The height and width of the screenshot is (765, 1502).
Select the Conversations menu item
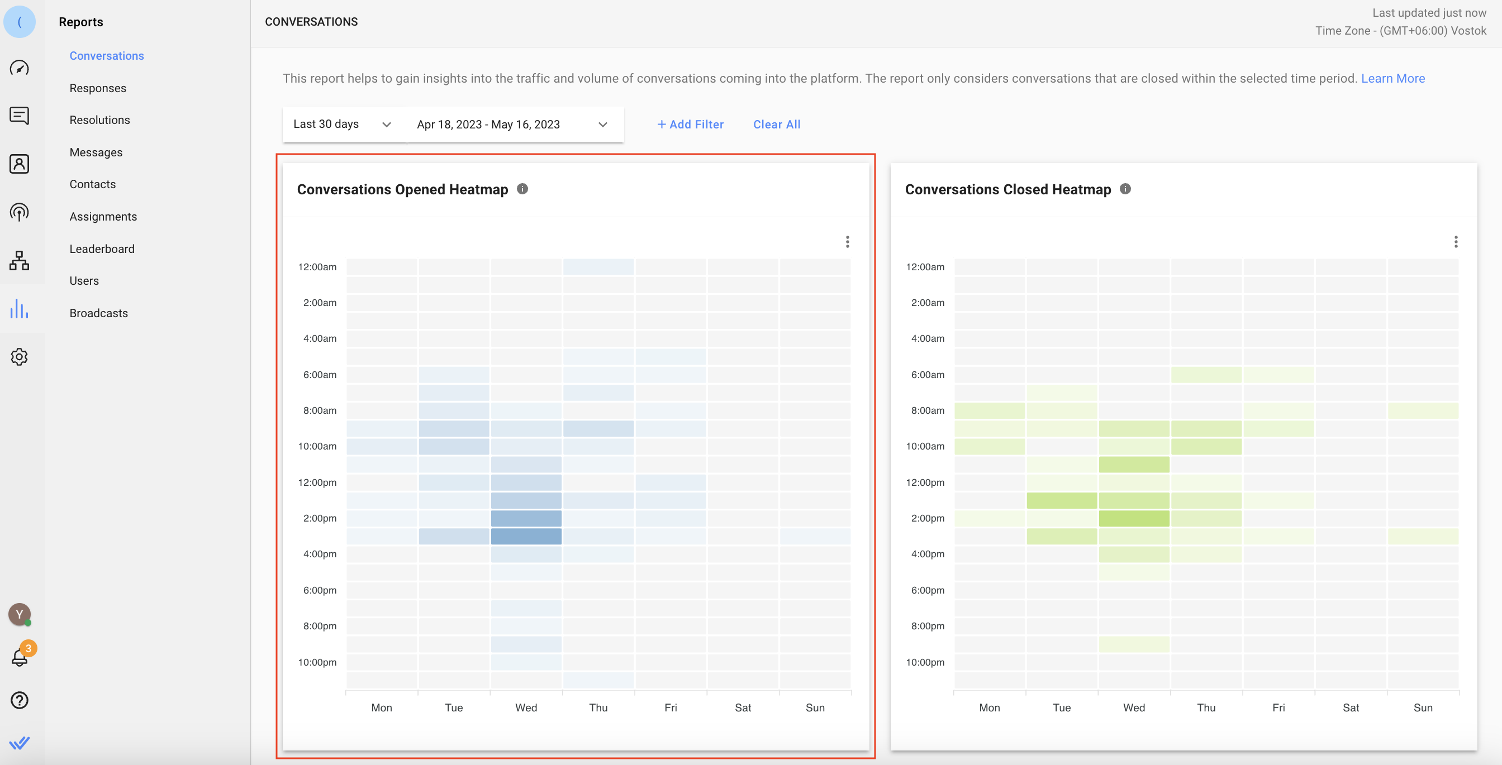tap(107, 56)
